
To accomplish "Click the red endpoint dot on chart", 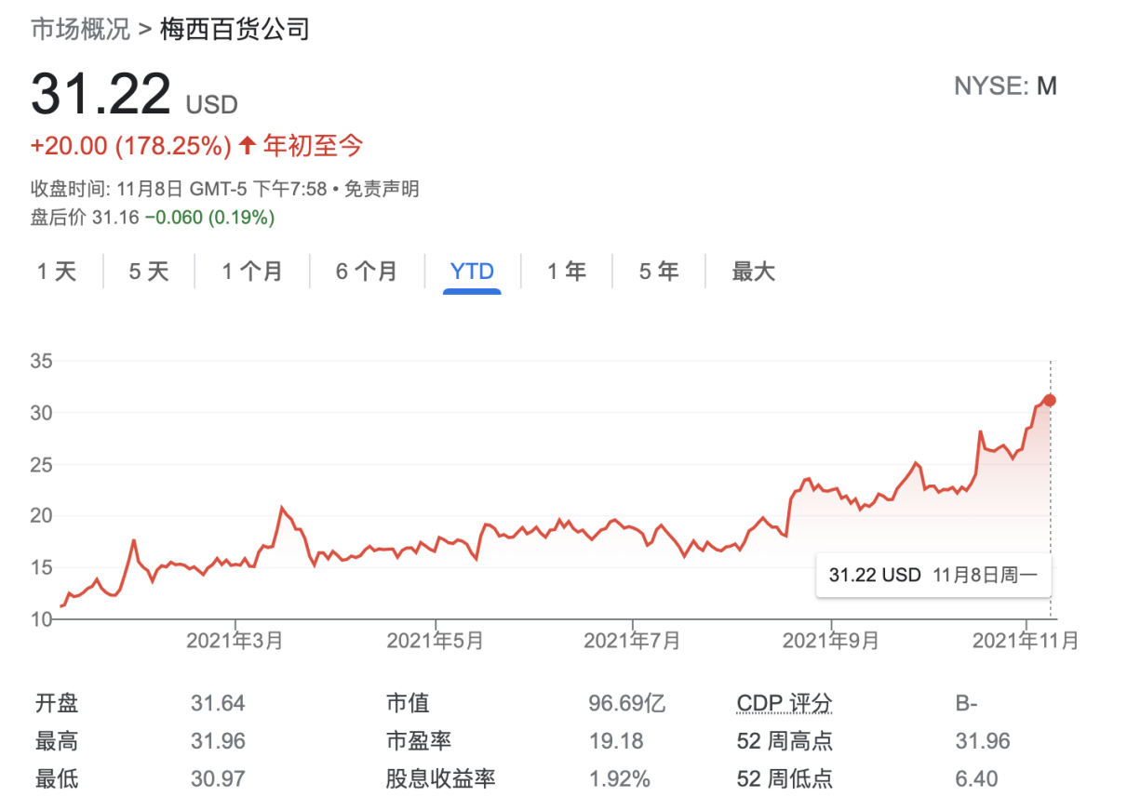I will 1050,400.
